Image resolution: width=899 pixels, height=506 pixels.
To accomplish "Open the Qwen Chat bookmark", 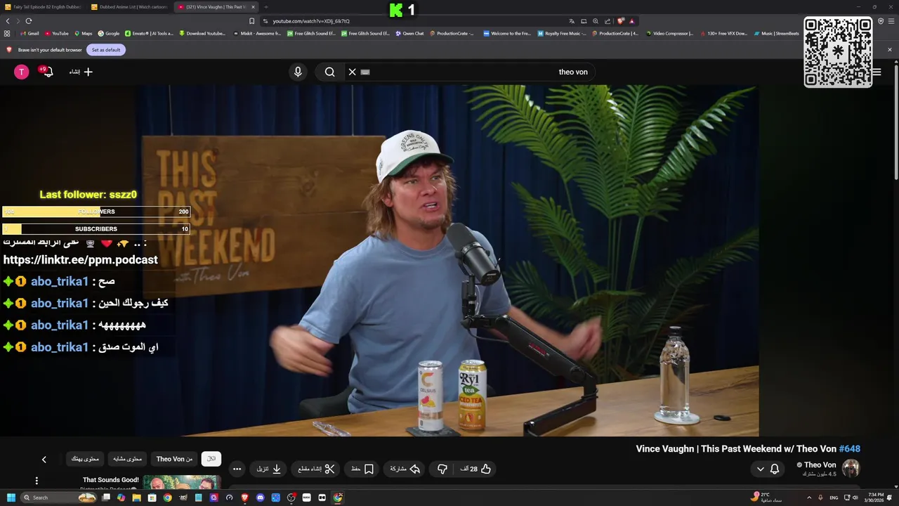I will pos(409,33).
